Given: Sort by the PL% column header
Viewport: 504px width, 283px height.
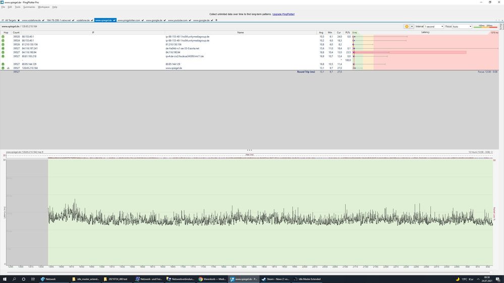Looking at the screenshot, I should pyautogui.click(x=347, y=32).
